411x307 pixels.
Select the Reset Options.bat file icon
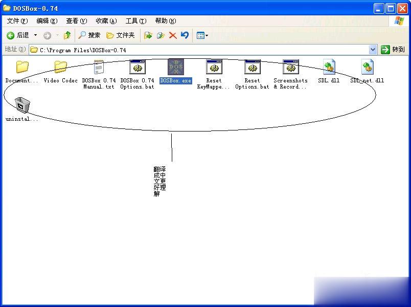(252, 68)
